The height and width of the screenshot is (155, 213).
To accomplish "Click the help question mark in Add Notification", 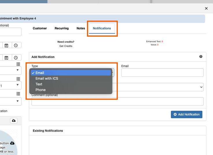I will coord(201,57).
